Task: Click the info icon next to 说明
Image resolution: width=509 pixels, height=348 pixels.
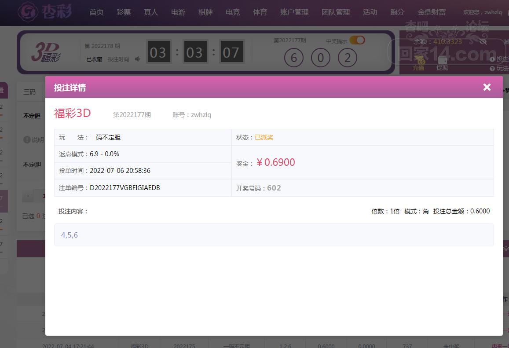Action: click(27, 139)
